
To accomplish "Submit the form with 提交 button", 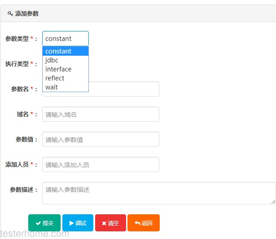I will pos(44,223).
